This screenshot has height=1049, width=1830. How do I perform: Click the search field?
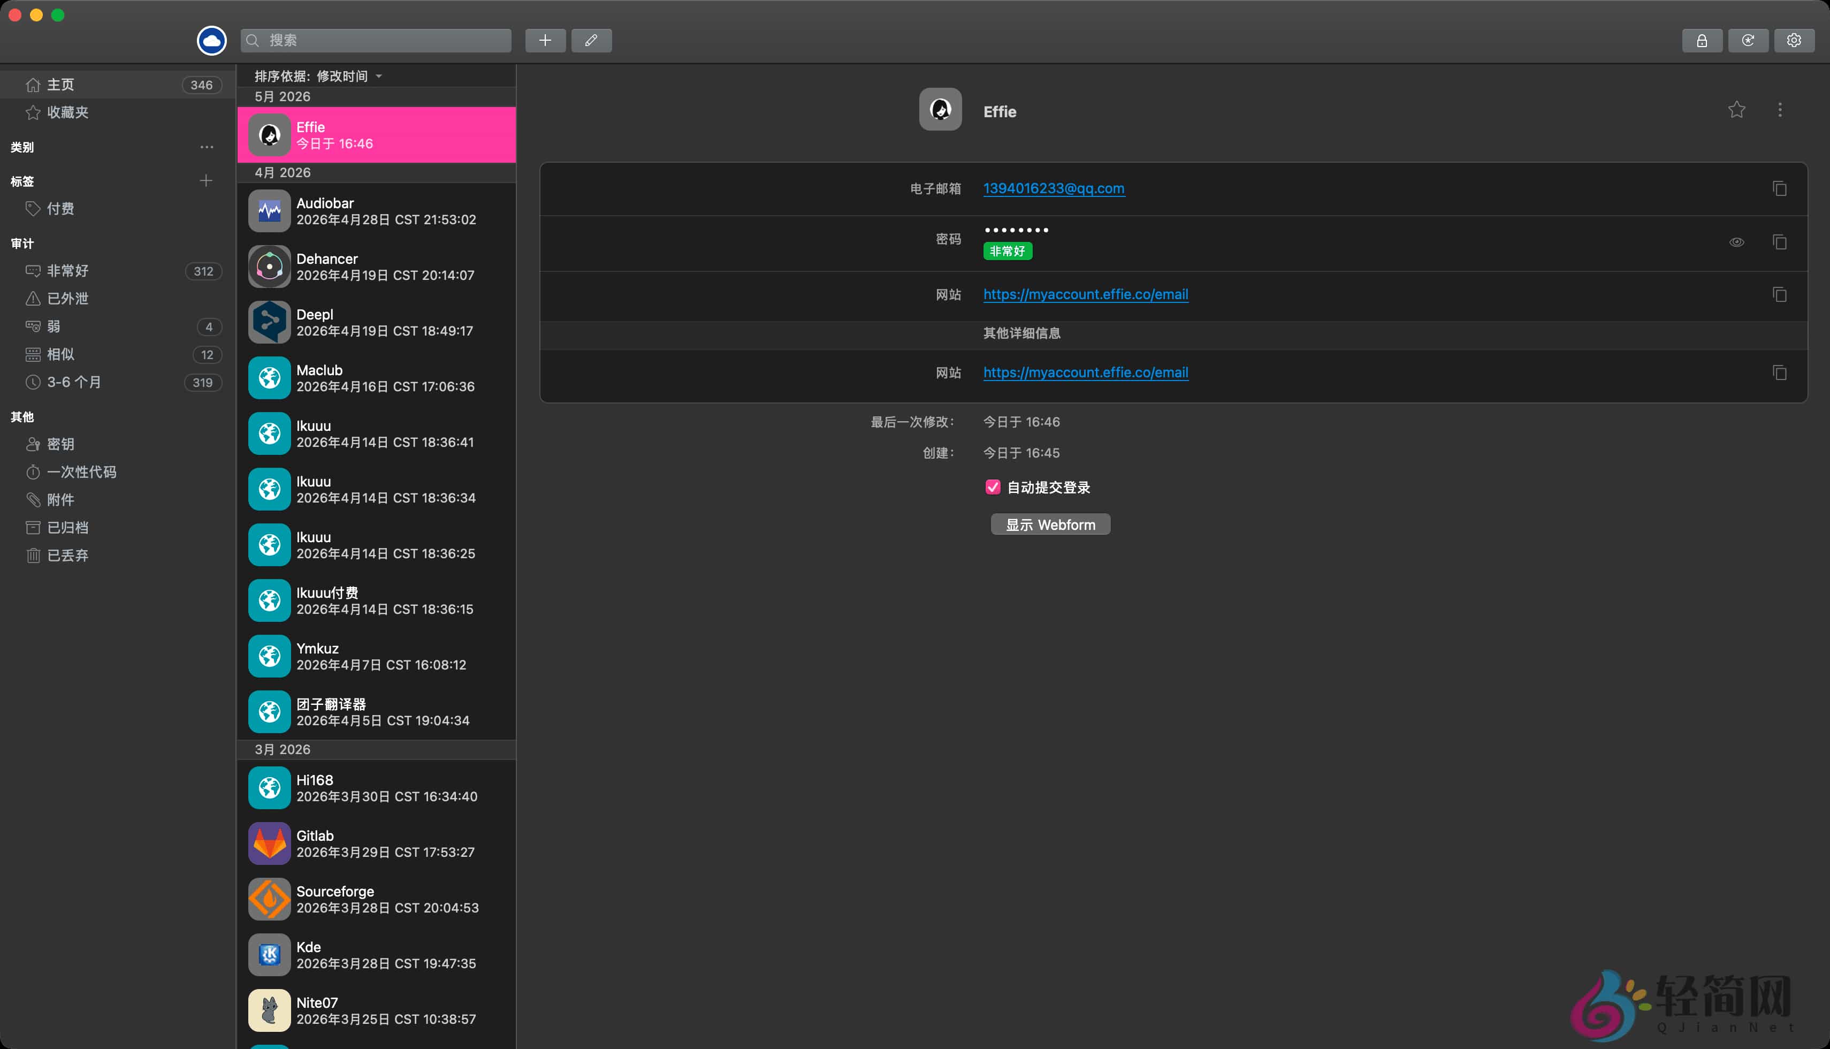[376, 40]
